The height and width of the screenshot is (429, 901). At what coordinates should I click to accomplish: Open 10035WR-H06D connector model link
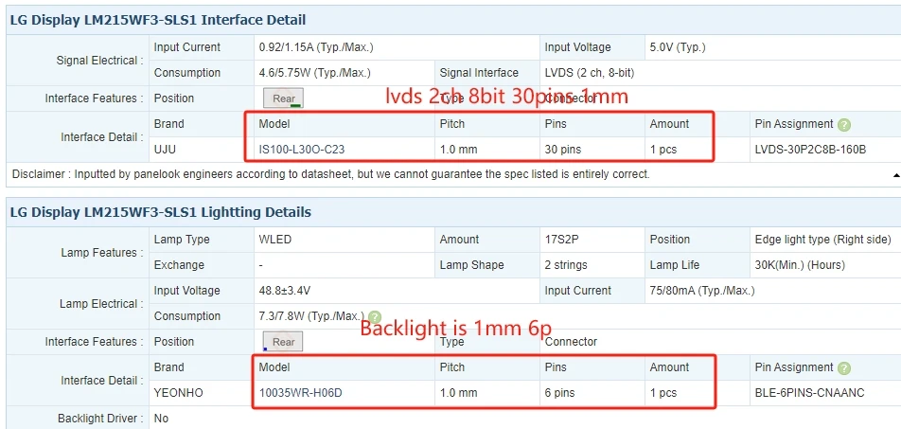coord(302,393)
